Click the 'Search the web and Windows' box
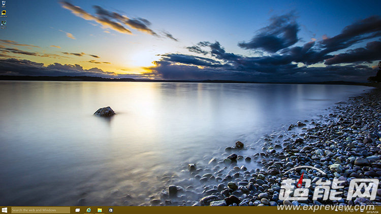Screen dimensions: 381x214 (x=41, y=210)
